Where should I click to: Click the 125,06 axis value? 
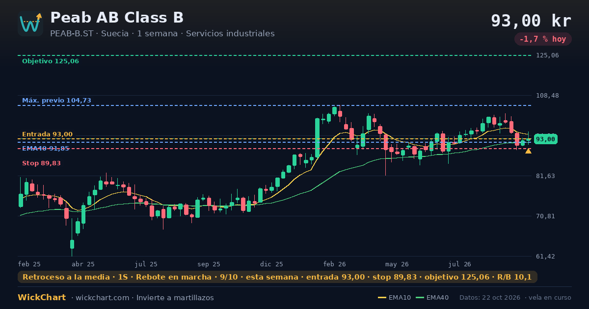click(548, 55)
